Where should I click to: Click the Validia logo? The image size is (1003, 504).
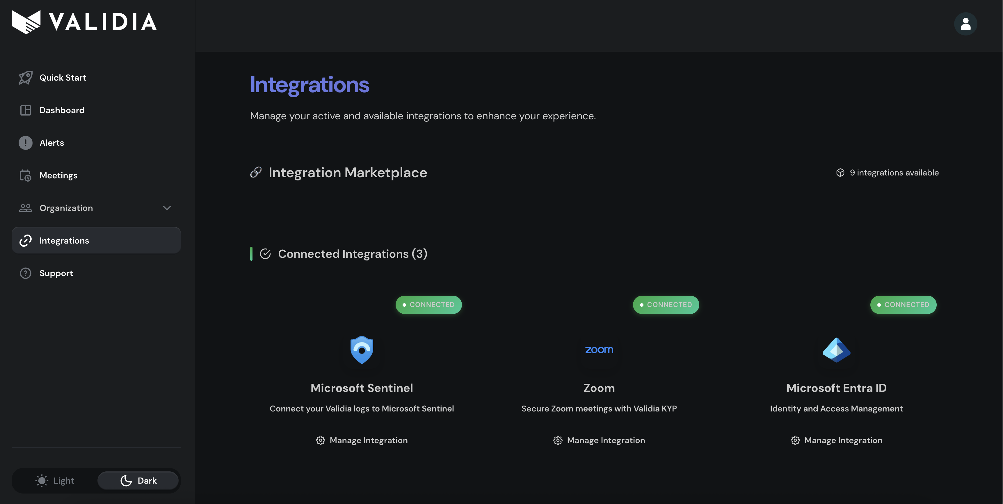pos(84,22)
